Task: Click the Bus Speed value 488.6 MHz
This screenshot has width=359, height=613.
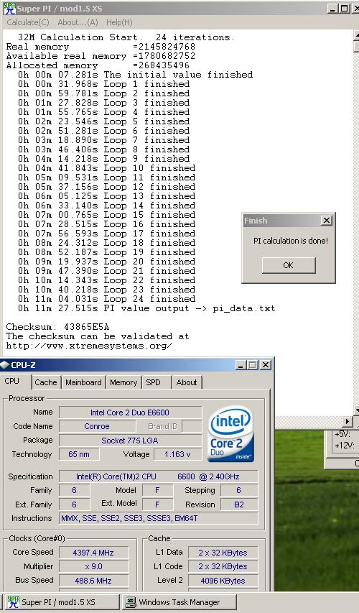Action: (x=93, y=581)
